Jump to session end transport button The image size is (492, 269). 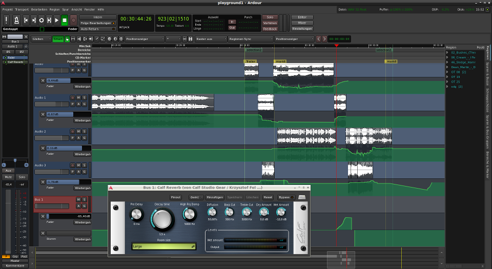(x=34, y=20)
